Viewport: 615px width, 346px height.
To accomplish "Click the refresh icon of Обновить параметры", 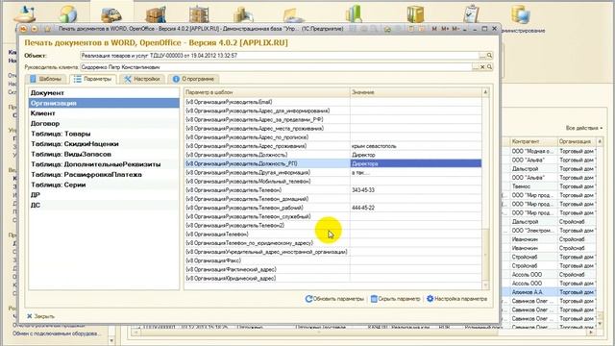I will tap(308, 299).
